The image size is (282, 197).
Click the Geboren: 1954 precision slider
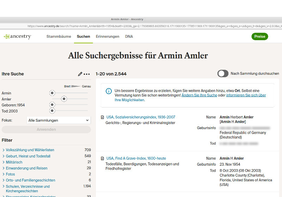pyautogui.click(x=52, y=105)
